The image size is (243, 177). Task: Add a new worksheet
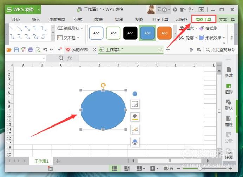pyautogui.click(x=58, y=161)
